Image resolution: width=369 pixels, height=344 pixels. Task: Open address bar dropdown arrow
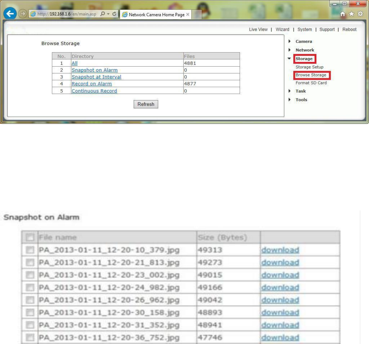[108, 14]
